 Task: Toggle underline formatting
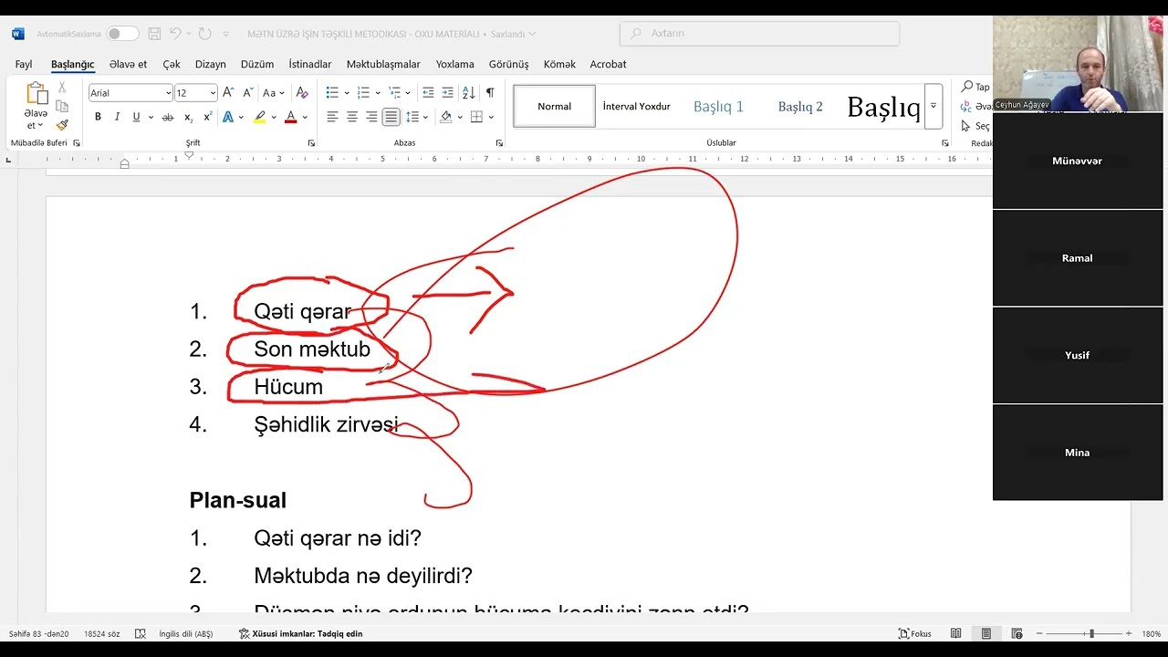pyautogui.click(x=136, y=117)
